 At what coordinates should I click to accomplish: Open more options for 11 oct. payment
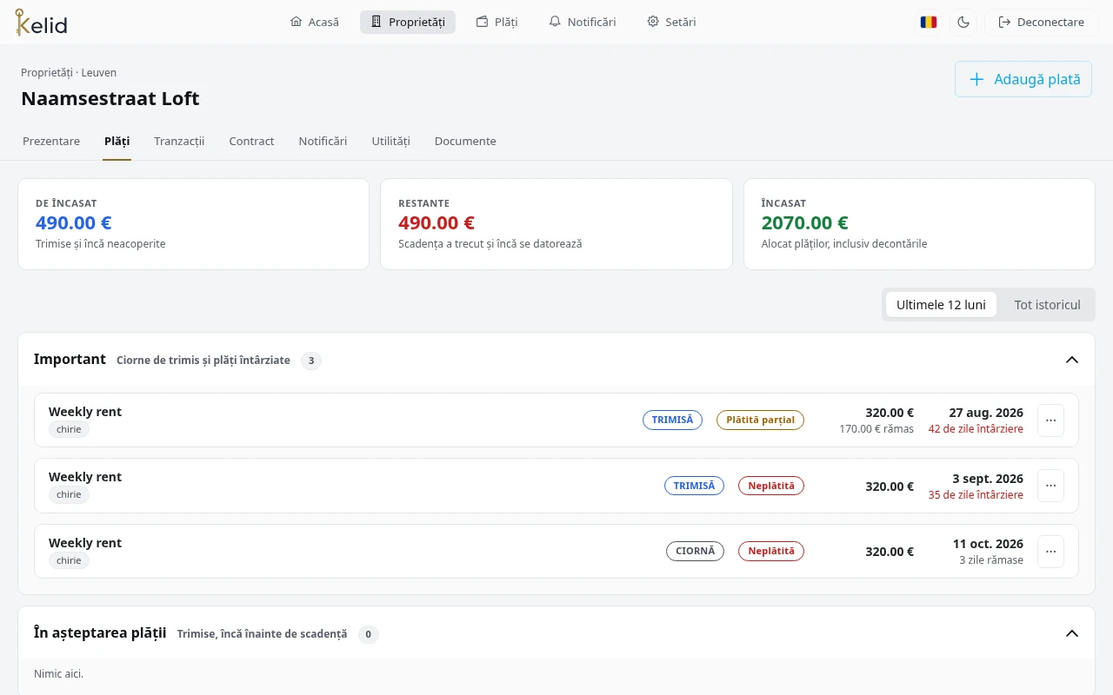1050,552
